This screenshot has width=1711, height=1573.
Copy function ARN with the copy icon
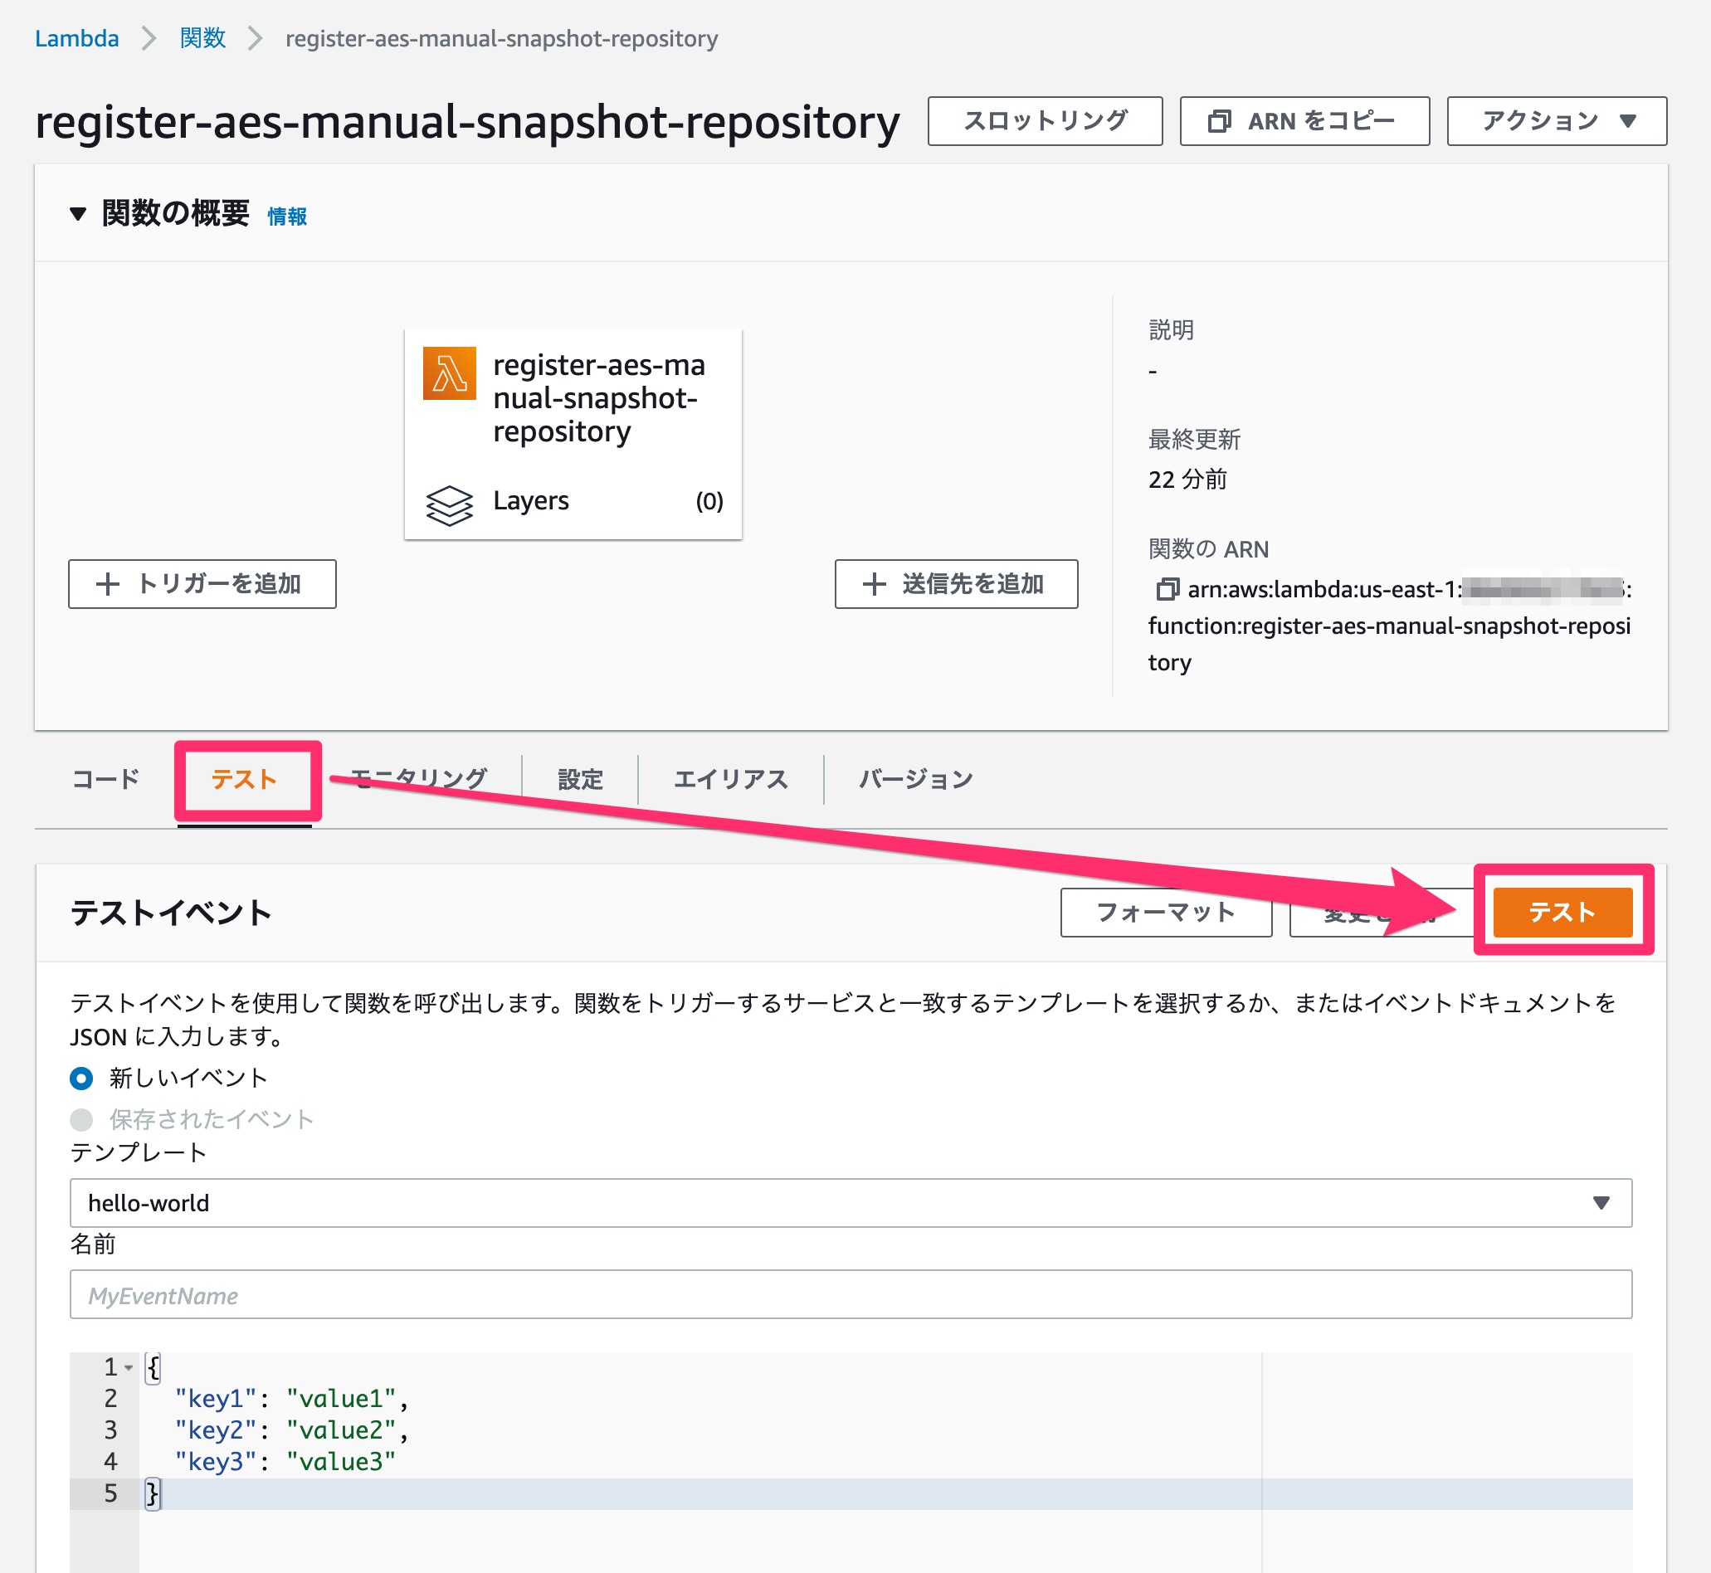pos(1166,589)
